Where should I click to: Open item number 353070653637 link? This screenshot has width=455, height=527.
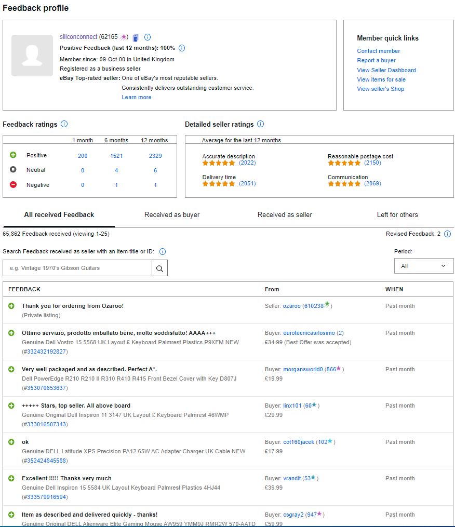tap(46, 388)
